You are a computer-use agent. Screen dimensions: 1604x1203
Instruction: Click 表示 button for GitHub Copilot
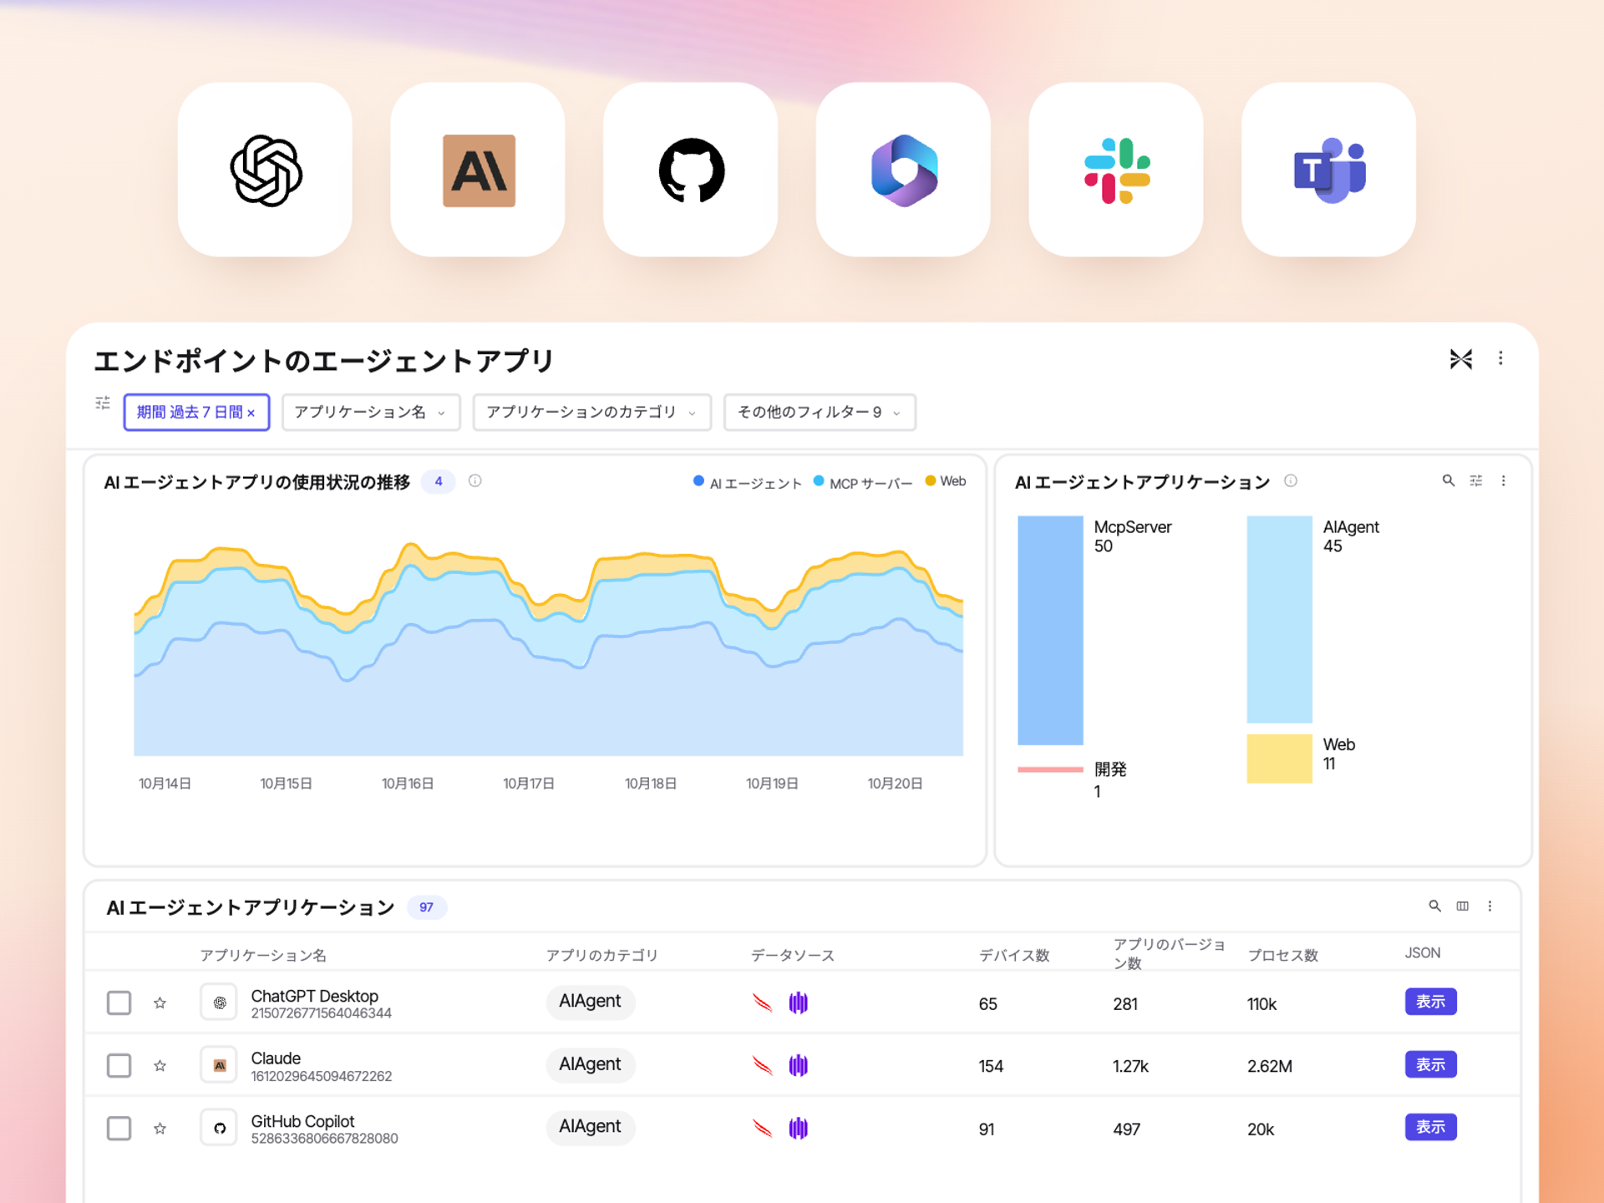tap(1430, 1127)
